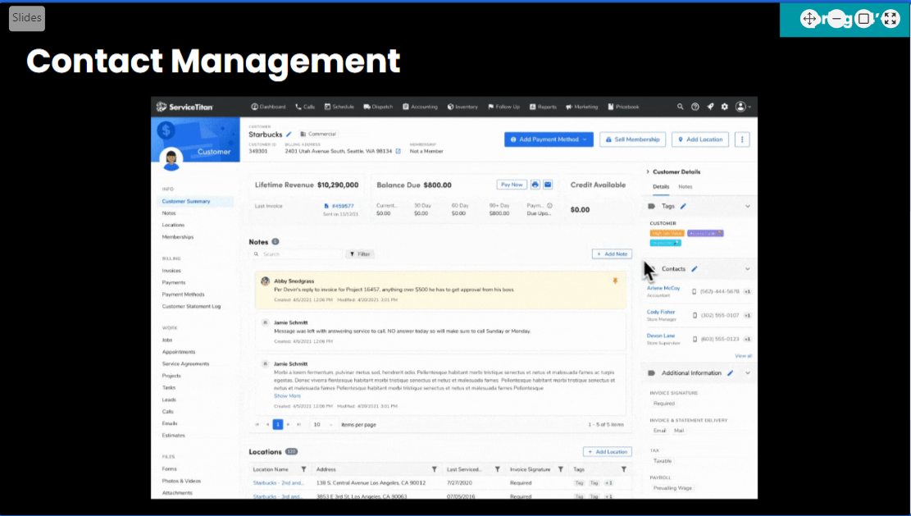The height and width of the screenshot is (516, 911).
Task: Click the fullscreen expand icon in teal overlay
Action: pos(890,19)
